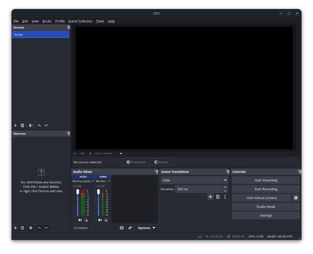This screenshot has height=254, width=313.
Task: Toggle Desktop Audio monitoring headphone icon
Action: click(x=86, y=220)
